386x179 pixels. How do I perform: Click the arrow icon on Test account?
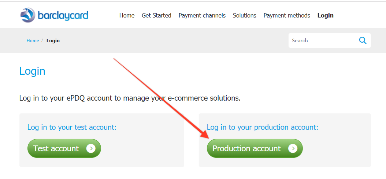91,148
